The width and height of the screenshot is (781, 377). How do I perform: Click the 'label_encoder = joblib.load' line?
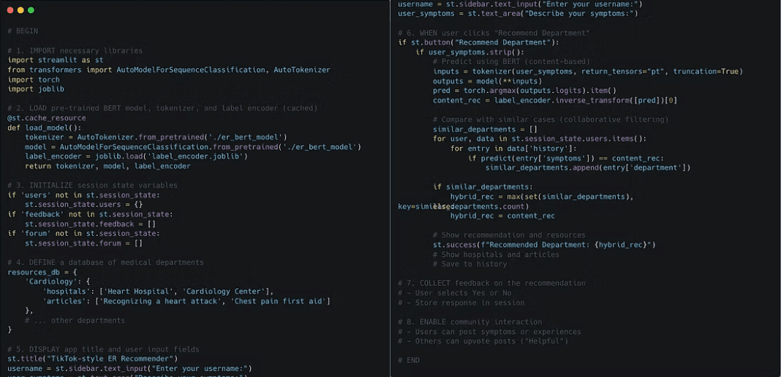click(137, 156)
